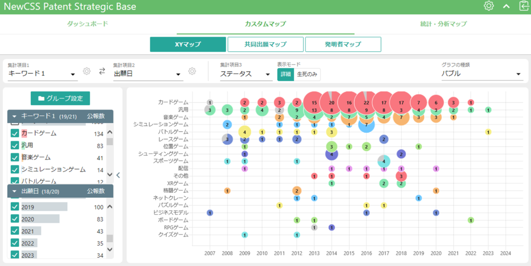Select XYマップ sub-tab
531x266 pixels.
[x=188, y=44]
